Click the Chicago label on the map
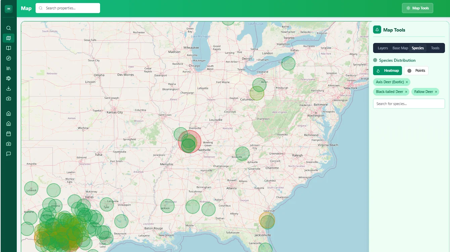The image size is (450, 252). (x=194, y=66)
